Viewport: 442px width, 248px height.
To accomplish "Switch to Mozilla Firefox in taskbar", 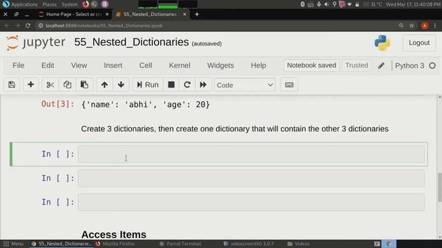I will click(x=115, y=244).
